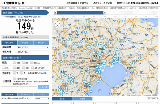Open the リスト固定 tab
Image resolution: width=160 pixels, height=104 pixels.
(x=41, y=94)
